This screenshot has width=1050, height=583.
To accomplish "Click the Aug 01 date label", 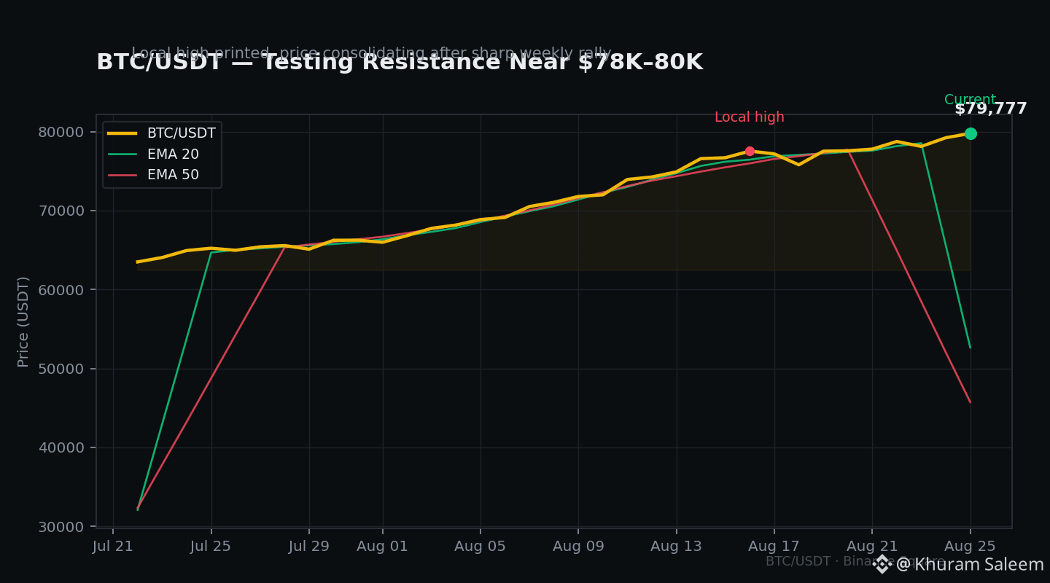I will pos(382,547).
